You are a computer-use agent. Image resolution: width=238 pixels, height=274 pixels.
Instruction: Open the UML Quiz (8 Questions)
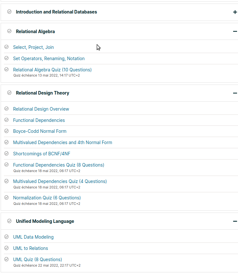(x=37, y=260)
